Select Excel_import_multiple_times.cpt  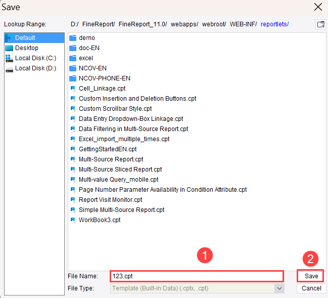[124, 139]
